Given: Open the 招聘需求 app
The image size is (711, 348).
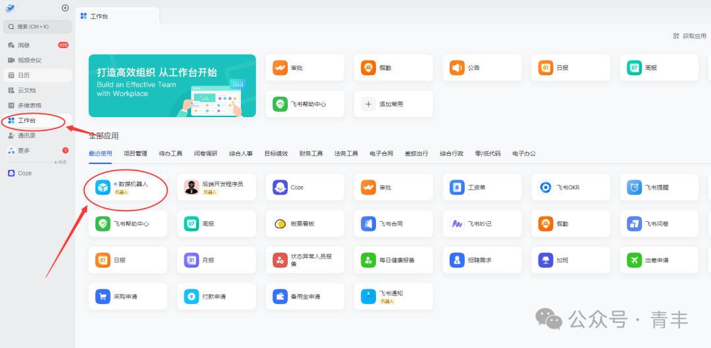Looking at the screenshot, I should [482, 260].
